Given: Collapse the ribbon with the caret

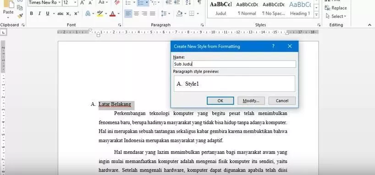Looking at the screenshot, I should tap(370, 25).
